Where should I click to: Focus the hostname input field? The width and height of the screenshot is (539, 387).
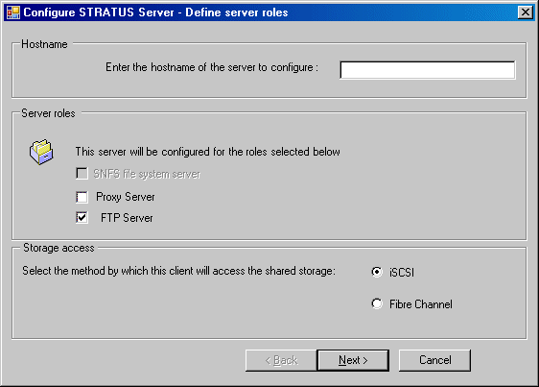point(428,70)
